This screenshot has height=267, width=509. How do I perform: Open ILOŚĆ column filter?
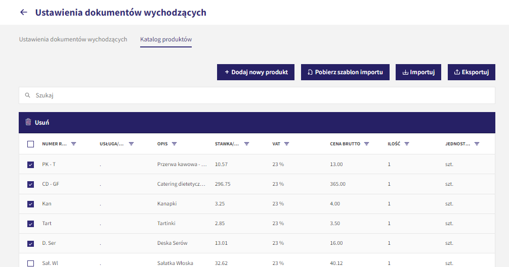(x=407, y=144)
